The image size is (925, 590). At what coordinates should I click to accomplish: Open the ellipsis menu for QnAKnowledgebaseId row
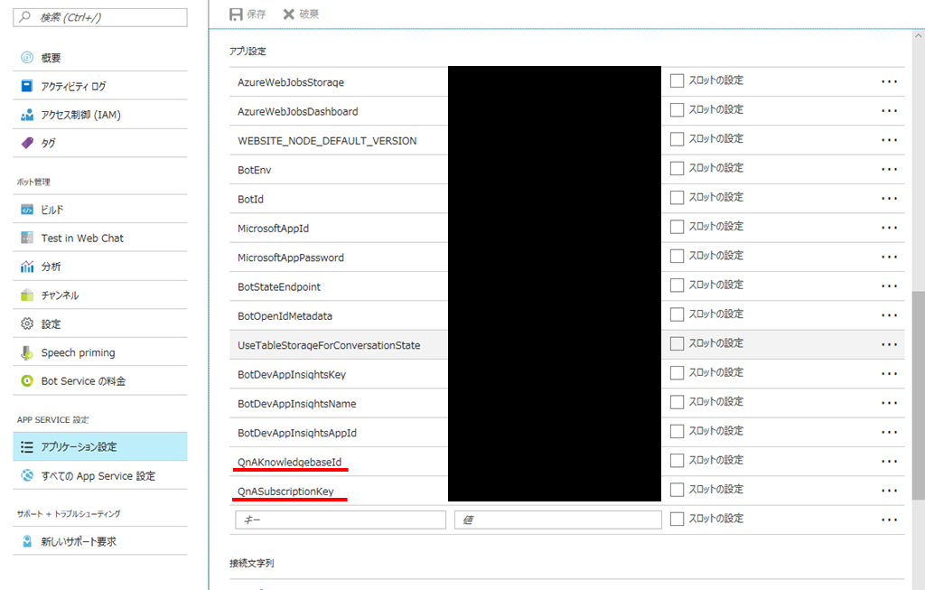point(889,462)
